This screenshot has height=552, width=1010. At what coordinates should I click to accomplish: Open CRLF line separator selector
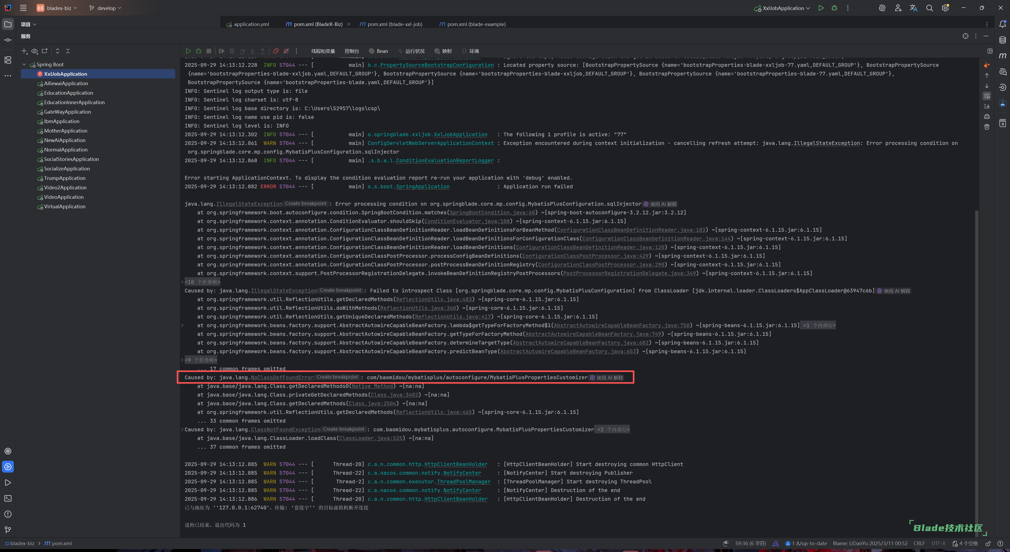click(919, 543)
